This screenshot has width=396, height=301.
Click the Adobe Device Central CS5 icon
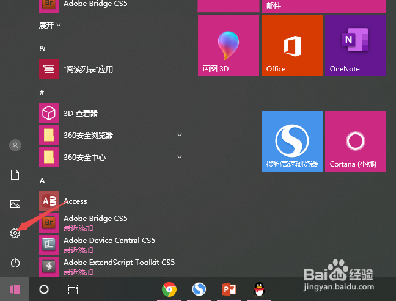49,245
